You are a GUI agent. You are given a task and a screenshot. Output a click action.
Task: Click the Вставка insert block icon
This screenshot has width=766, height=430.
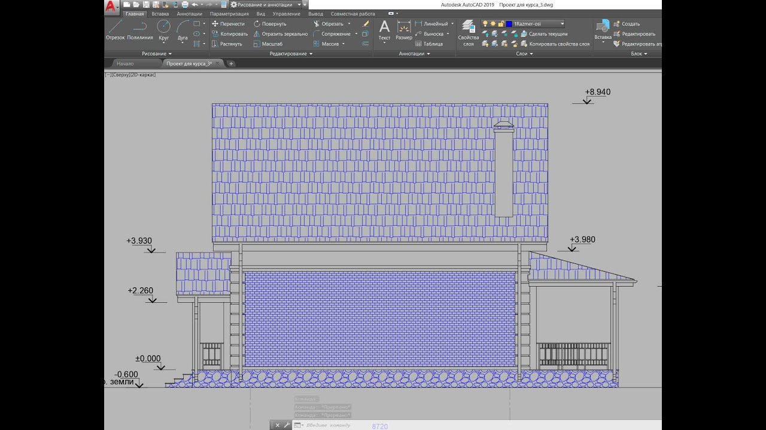603,31
